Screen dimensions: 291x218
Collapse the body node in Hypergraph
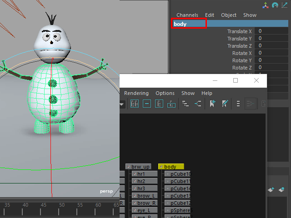[161, 167]
